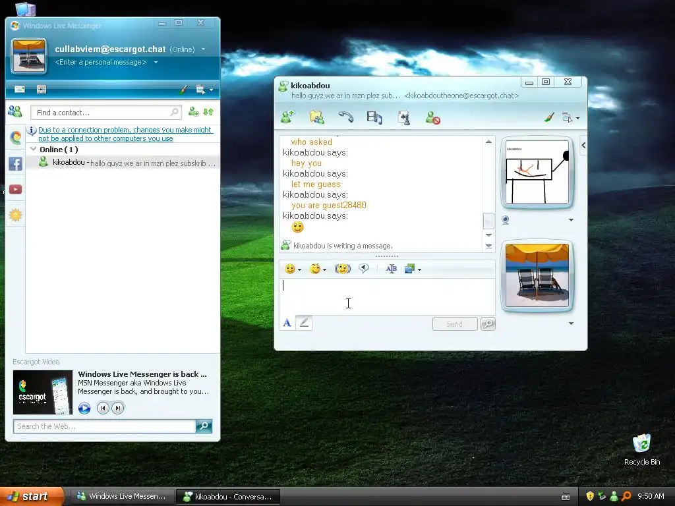675x506 pixels.
Task: Open the weather sun tab in the sidebar
Action: 16,215
